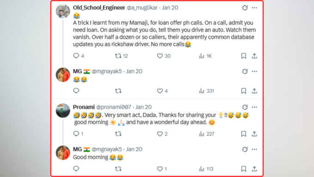
Task: Share MG's Good morning tweet
Action: [x=254, y=169]
